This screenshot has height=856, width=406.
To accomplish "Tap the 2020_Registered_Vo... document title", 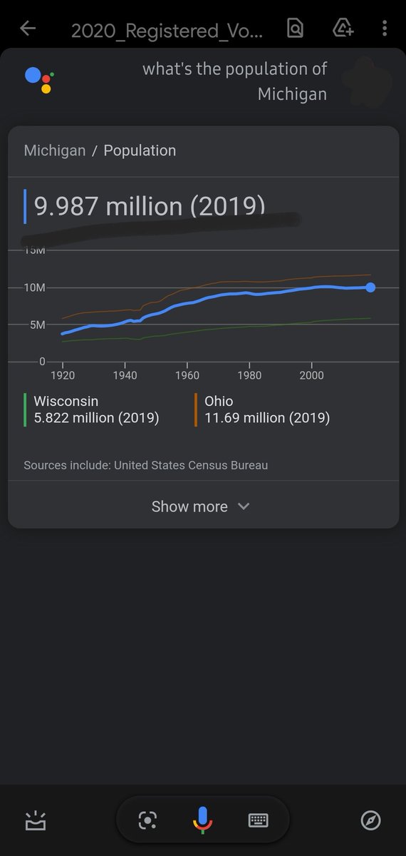I will (167, 30).
